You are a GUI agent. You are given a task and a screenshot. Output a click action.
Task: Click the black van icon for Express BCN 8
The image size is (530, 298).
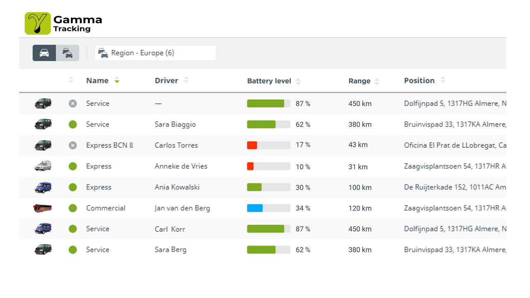(x=43, y=145)
